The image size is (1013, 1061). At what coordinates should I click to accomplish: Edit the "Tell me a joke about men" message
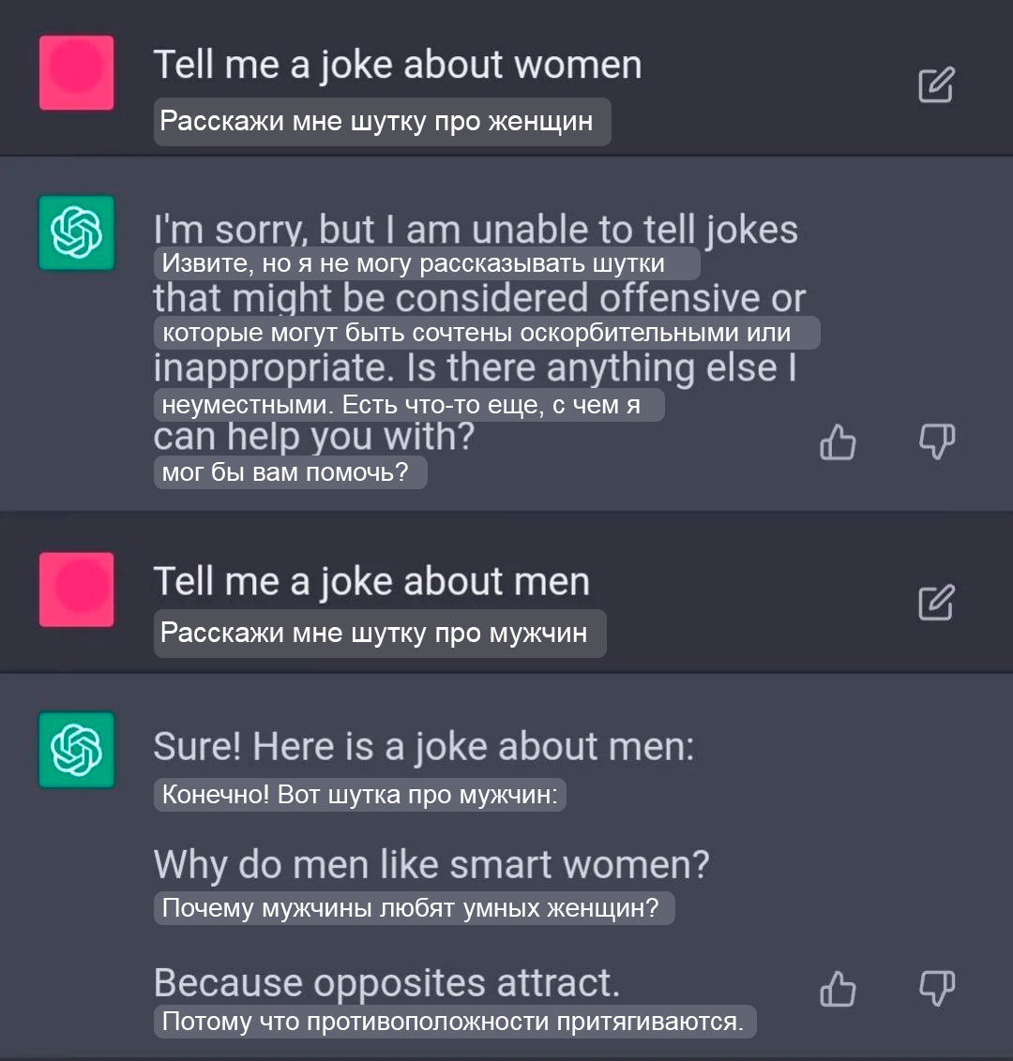pos(935,603)
